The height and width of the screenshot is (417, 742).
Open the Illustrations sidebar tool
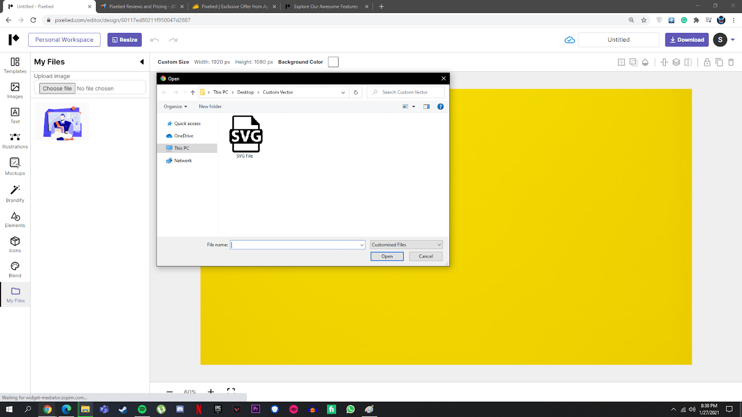[x=15, y=141]
